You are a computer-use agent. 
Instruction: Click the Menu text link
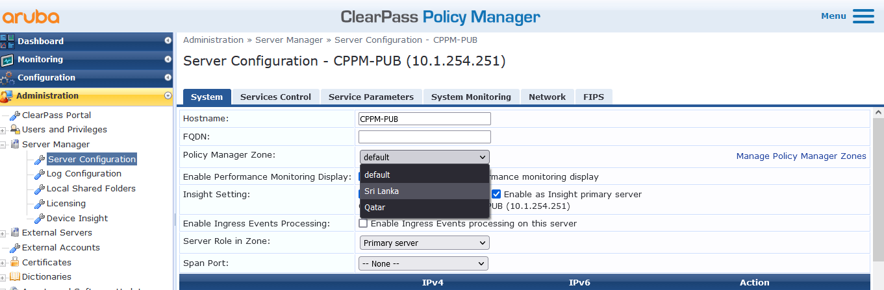pyautogui.click(x=833, y=16)
